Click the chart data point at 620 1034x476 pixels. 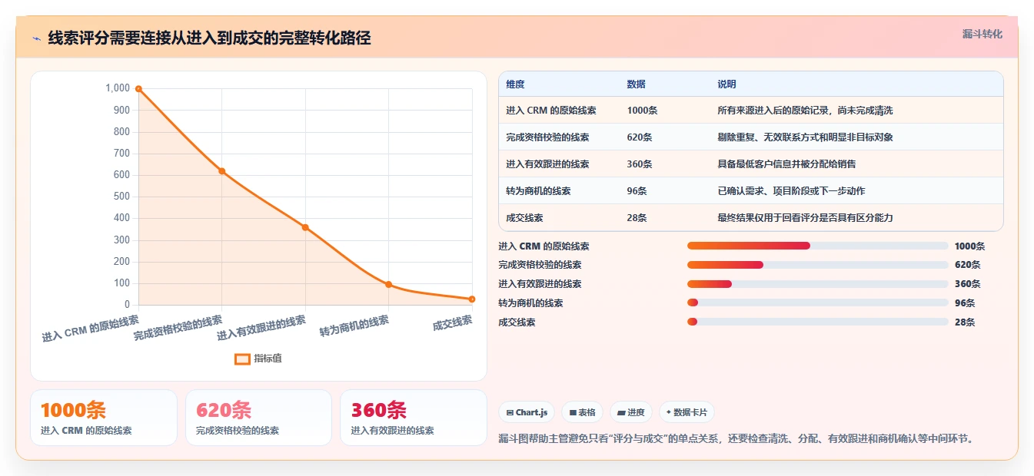tap(221, 171)
